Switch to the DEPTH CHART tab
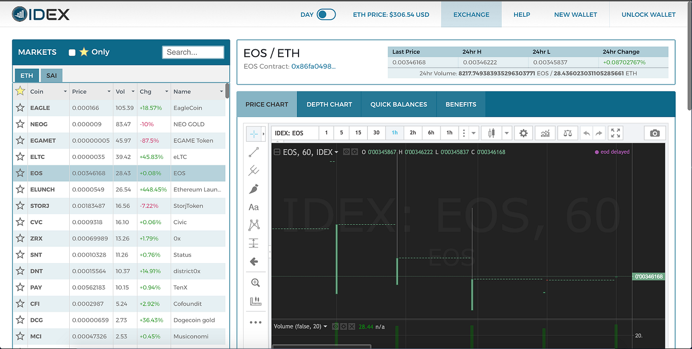Image resolution: width=692 pixels, height=349 pixels. 329,104
